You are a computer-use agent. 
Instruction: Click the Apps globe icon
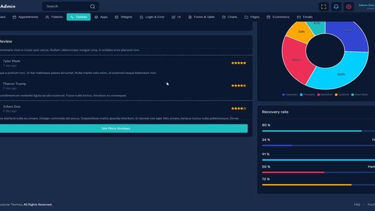(96, 17)
